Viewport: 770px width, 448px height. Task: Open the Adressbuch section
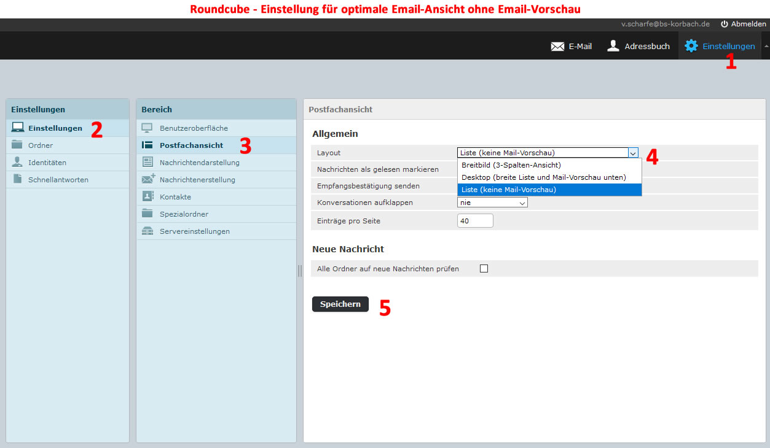[638, 46]
